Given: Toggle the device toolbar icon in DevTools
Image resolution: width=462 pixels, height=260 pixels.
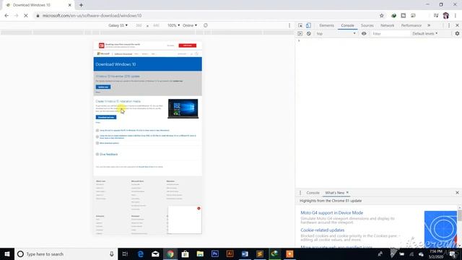Looking at the screenshot, I should [x=308, y=25].
